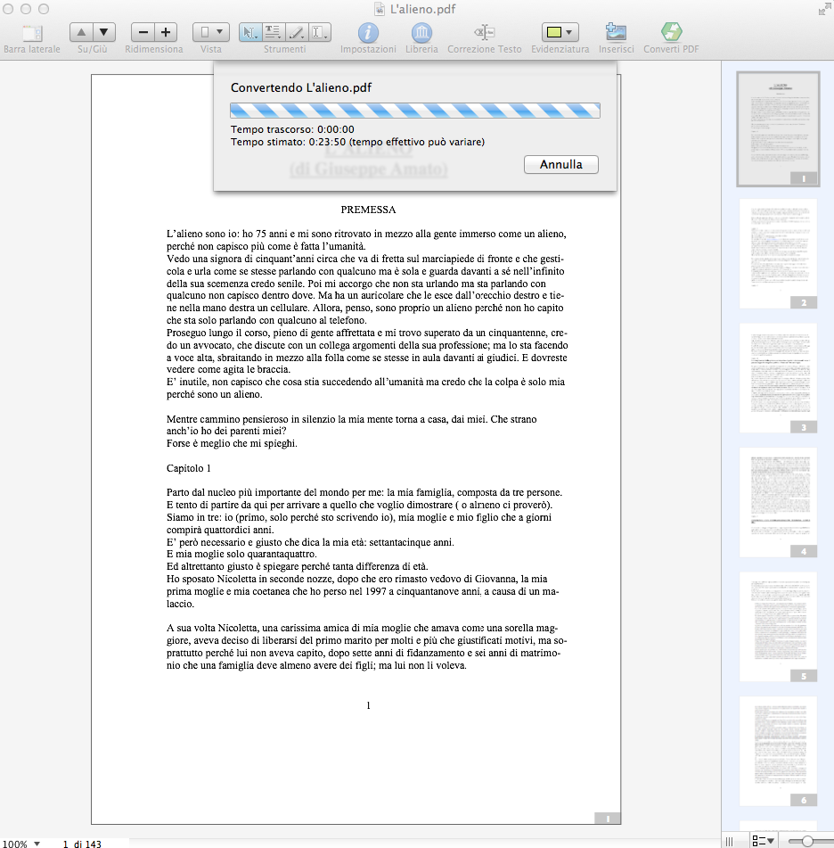Click 'Convertendo L'alieno.pdf' dialog title

pyautogui.click(x=301, y=87)
